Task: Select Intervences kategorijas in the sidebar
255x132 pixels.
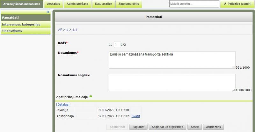Action: (x=21, y=24)
